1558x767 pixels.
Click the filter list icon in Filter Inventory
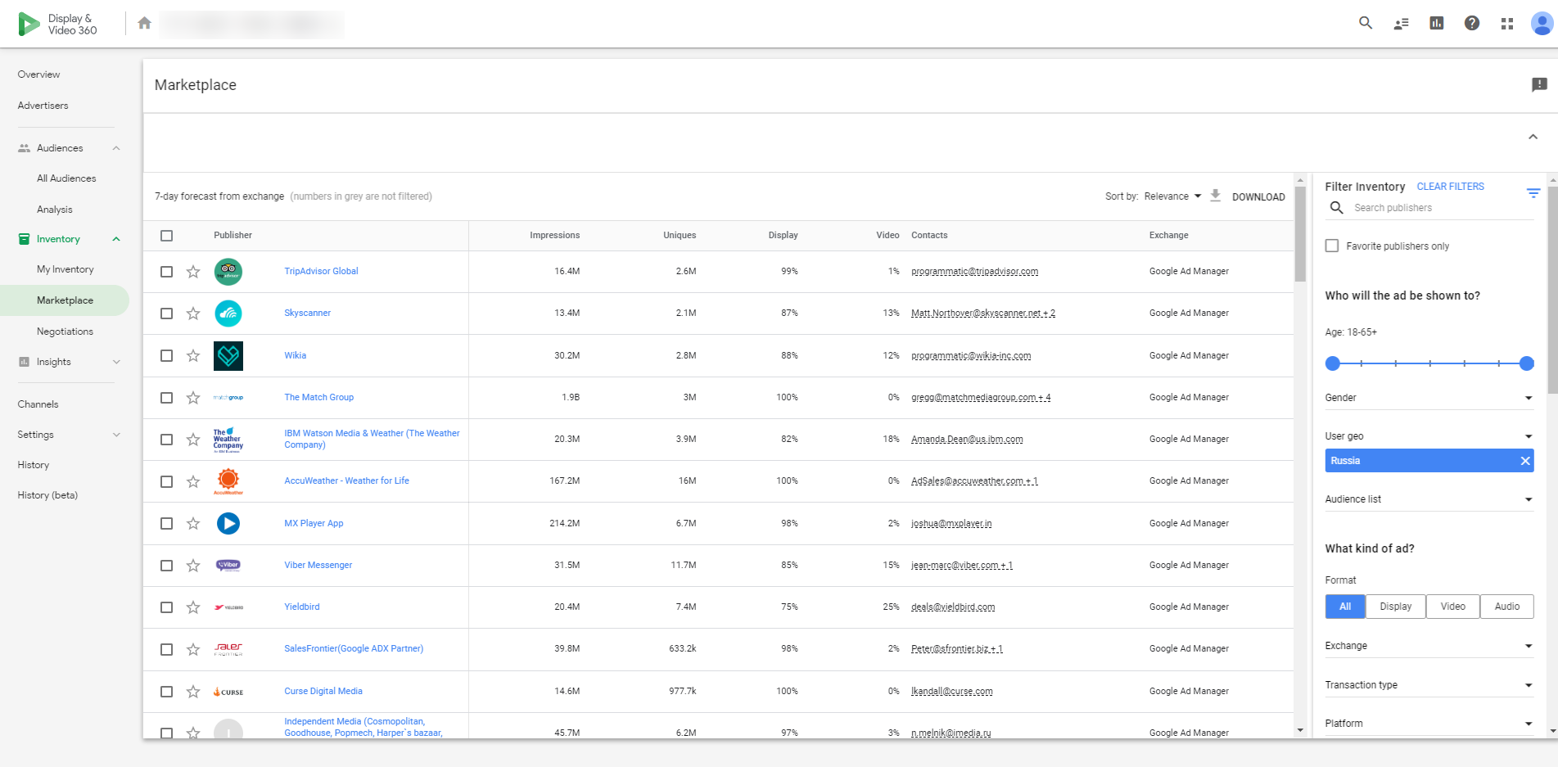click(1533, 193)
